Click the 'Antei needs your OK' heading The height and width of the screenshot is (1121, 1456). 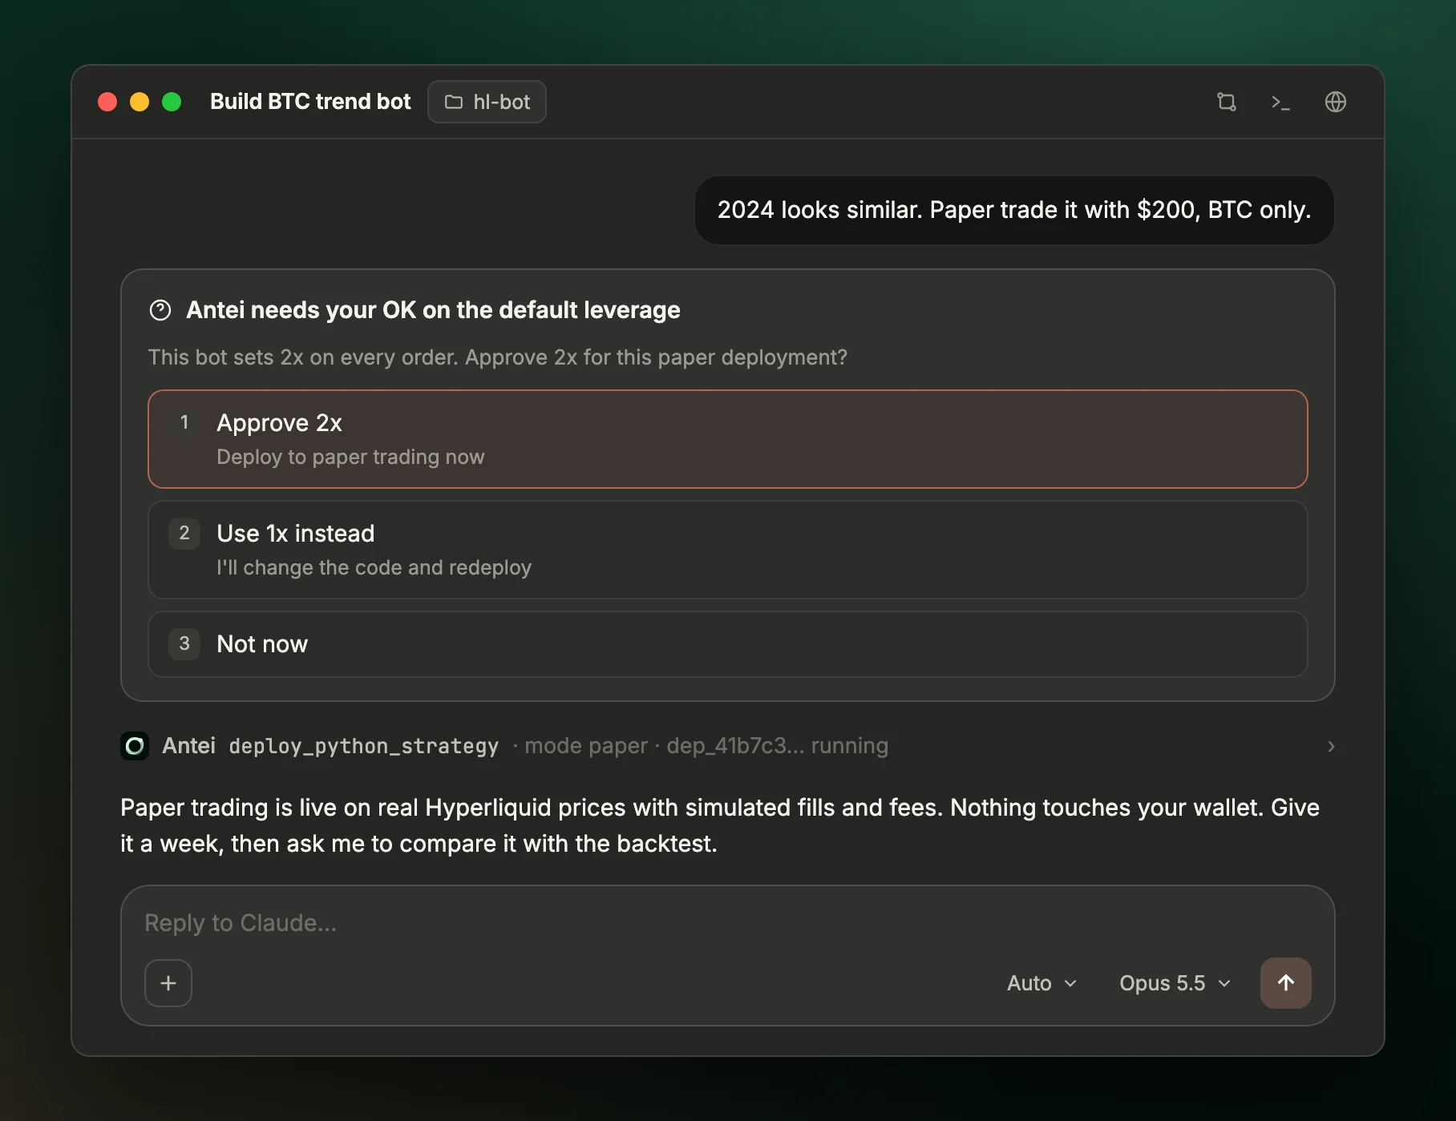(x=433, y=310)
